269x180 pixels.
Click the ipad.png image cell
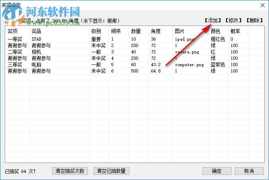click(185, 39)
